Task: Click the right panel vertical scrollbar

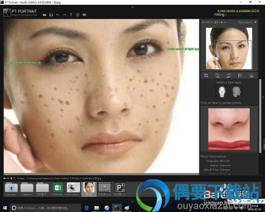Action: [260, 116]
